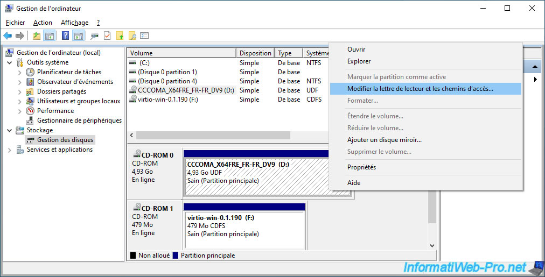Click the blue question mark Help icon
545x277 pixels.
point(65,35)
